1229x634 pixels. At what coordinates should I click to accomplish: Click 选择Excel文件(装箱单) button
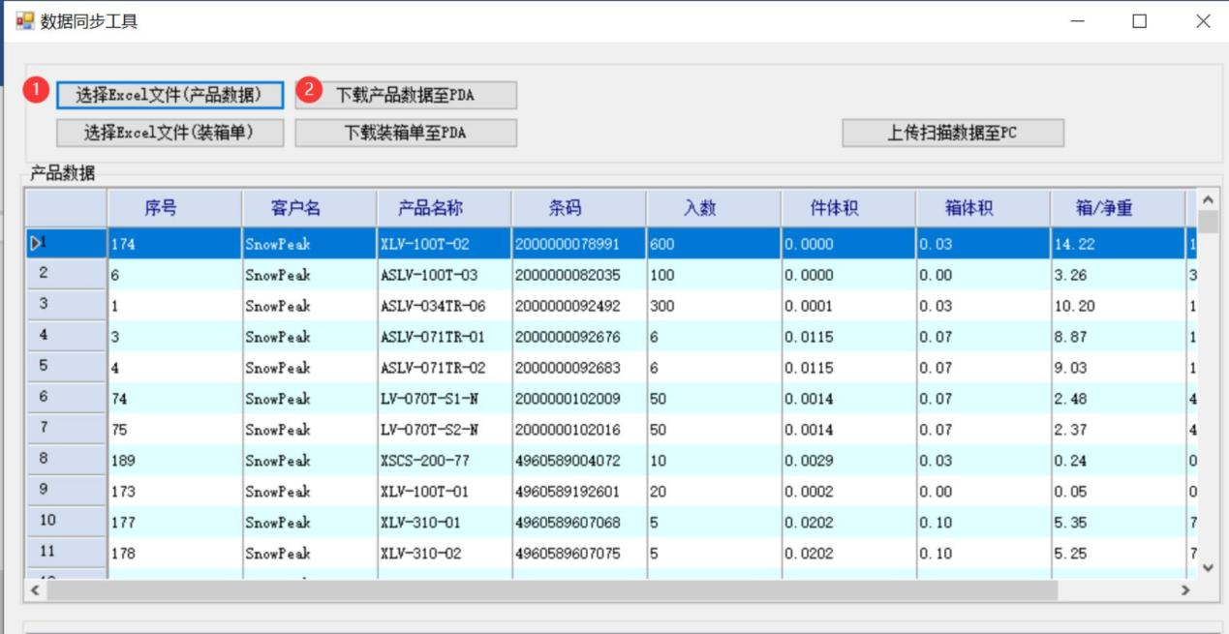(x=169, y=133)
